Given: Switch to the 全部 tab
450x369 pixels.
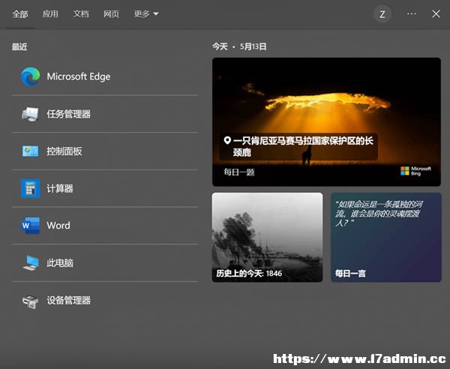Looking at the screenshot, I should pos(20,14).
